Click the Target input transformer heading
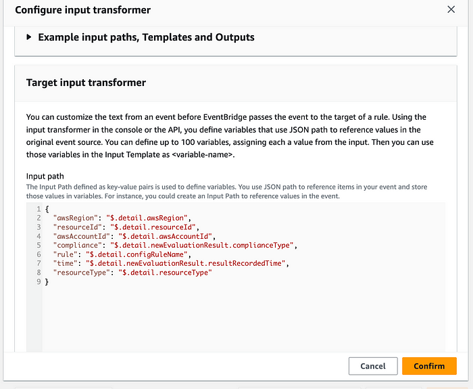Image resolution: width=473 pixels, height=389 pixels. (x=86, y=83)
